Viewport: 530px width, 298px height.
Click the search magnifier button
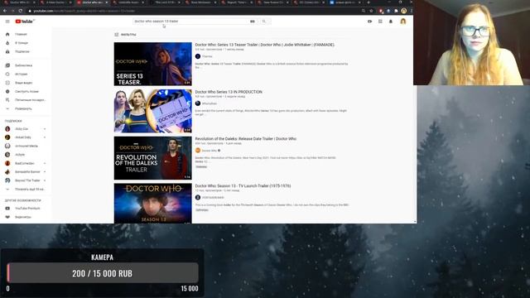[x=264, y=22]
